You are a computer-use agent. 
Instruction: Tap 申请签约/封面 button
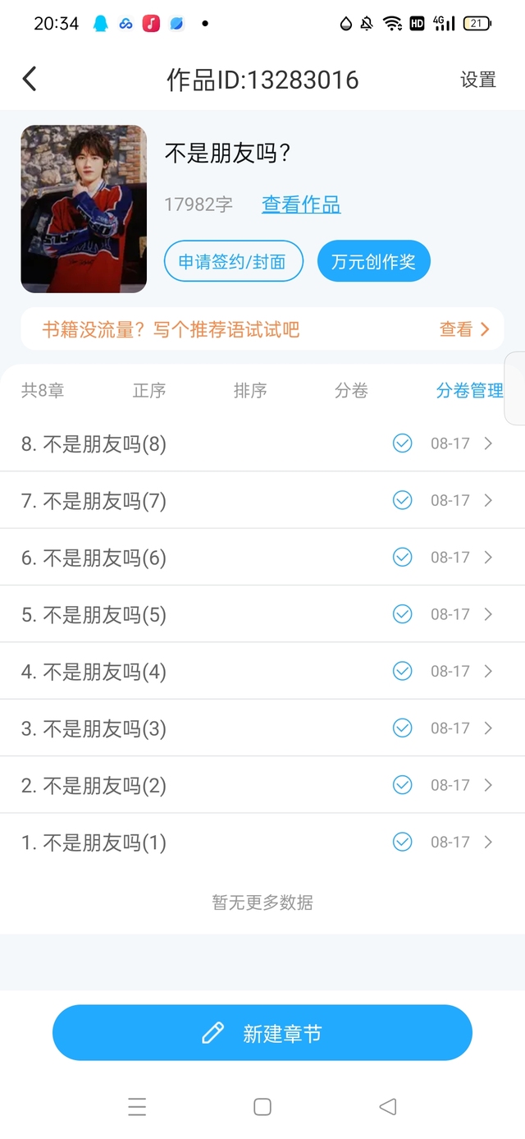click(234, 261)
